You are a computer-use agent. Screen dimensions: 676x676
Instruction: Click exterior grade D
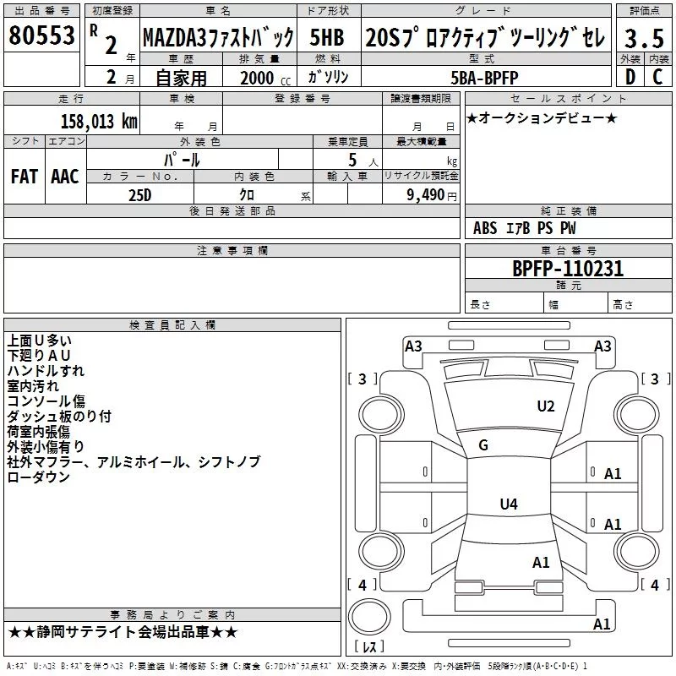pos(630,77)
